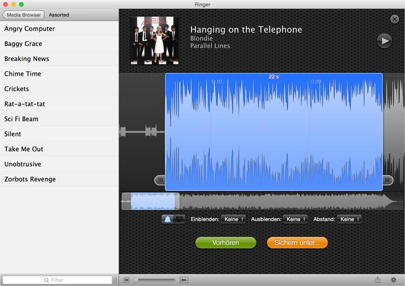The image size is (405, 286).
Task: Click the right selection handle of the waveform
Action: (388, 180)
